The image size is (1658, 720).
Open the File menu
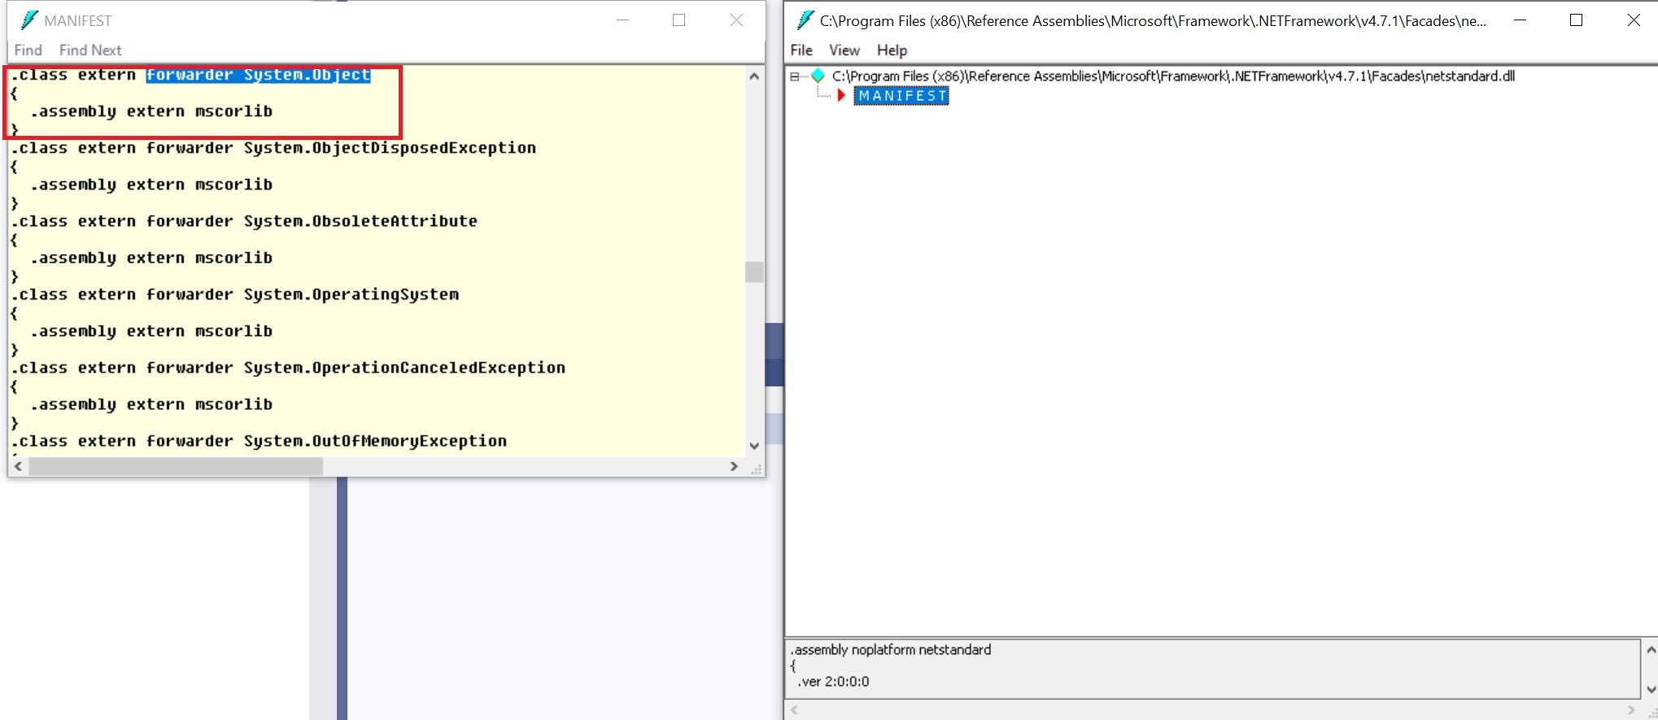point(801,50)
